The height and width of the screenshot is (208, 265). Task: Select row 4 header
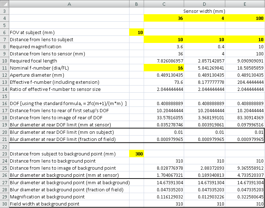(x=4, y=18)
